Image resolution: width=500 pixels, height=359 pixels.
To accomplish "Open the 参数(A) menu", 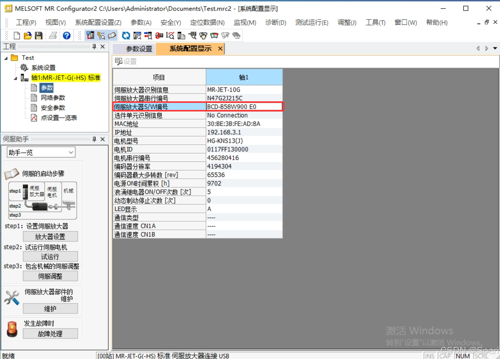I will [x=141, y=23].
